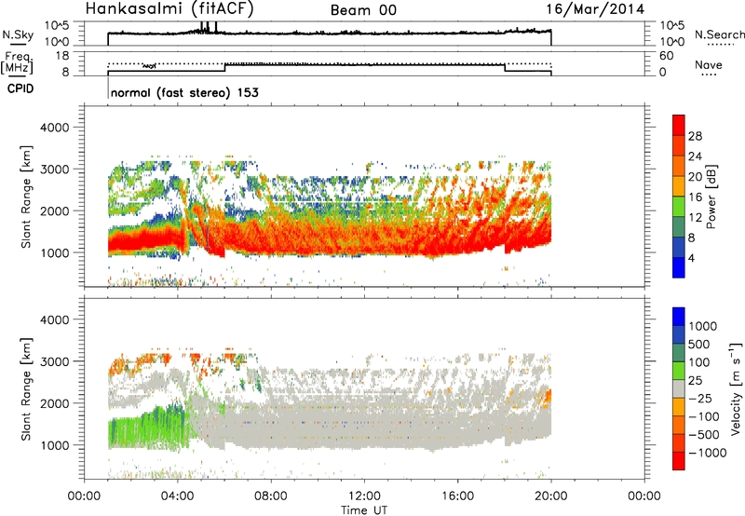Click Slant Range [km] label of power panel

[x=27, y=197]
